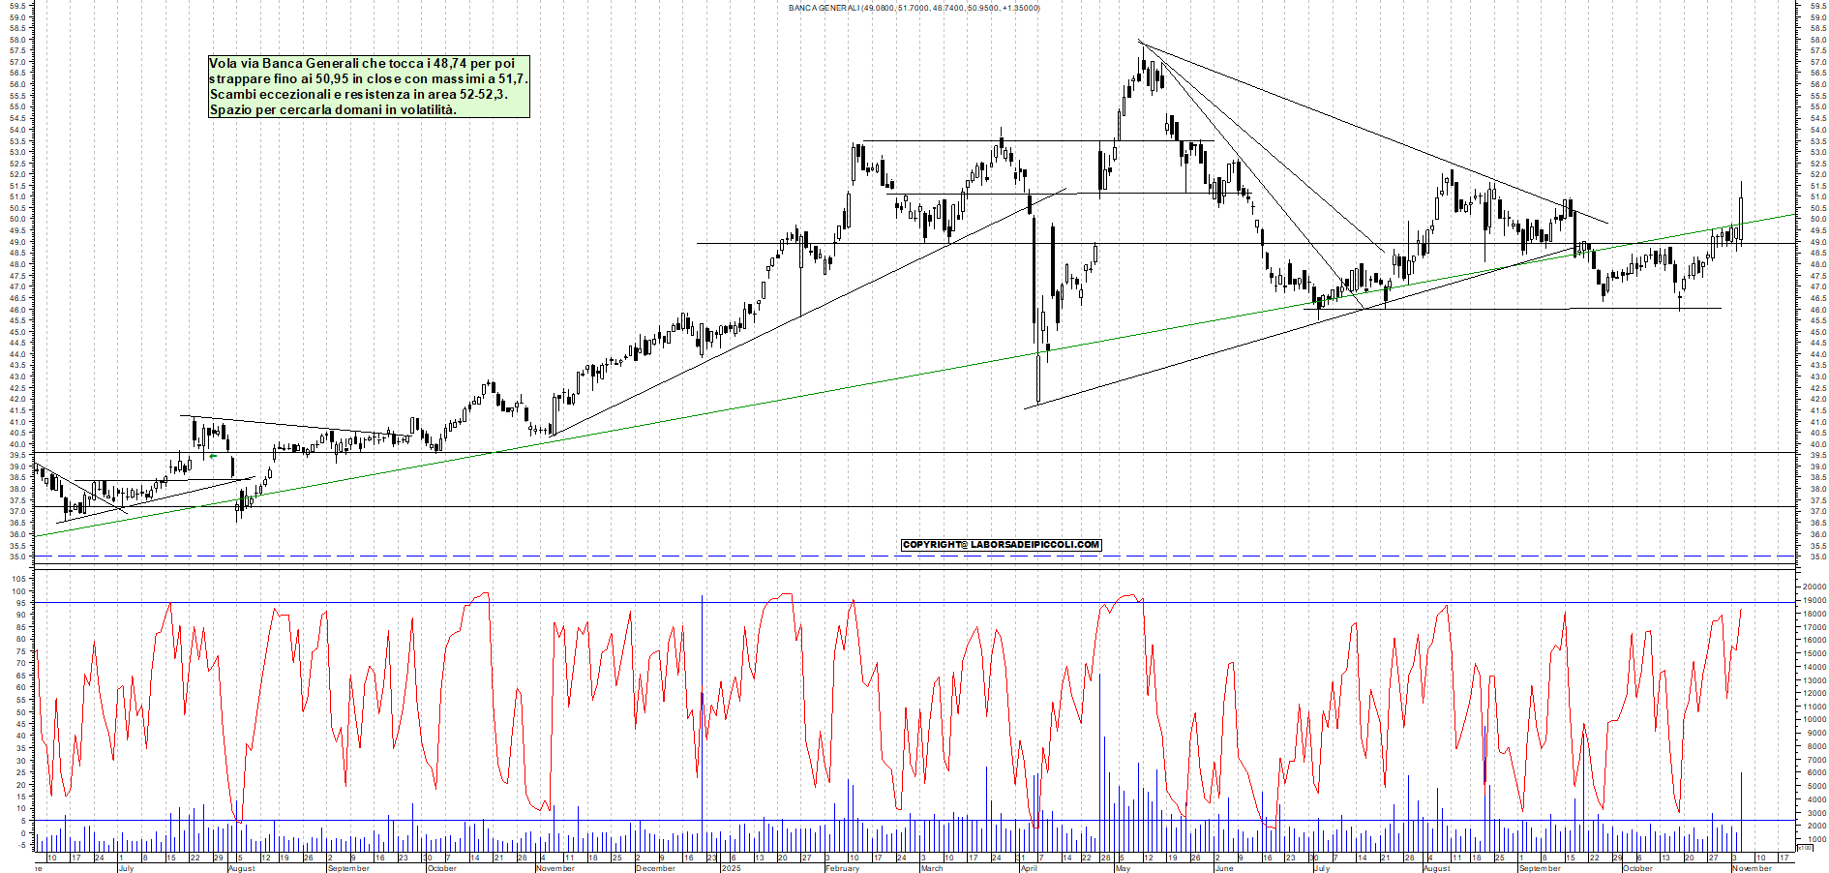Click the July label on the date axis
This screenshot has height=873, width=1829.
click(x=126, y=867)
